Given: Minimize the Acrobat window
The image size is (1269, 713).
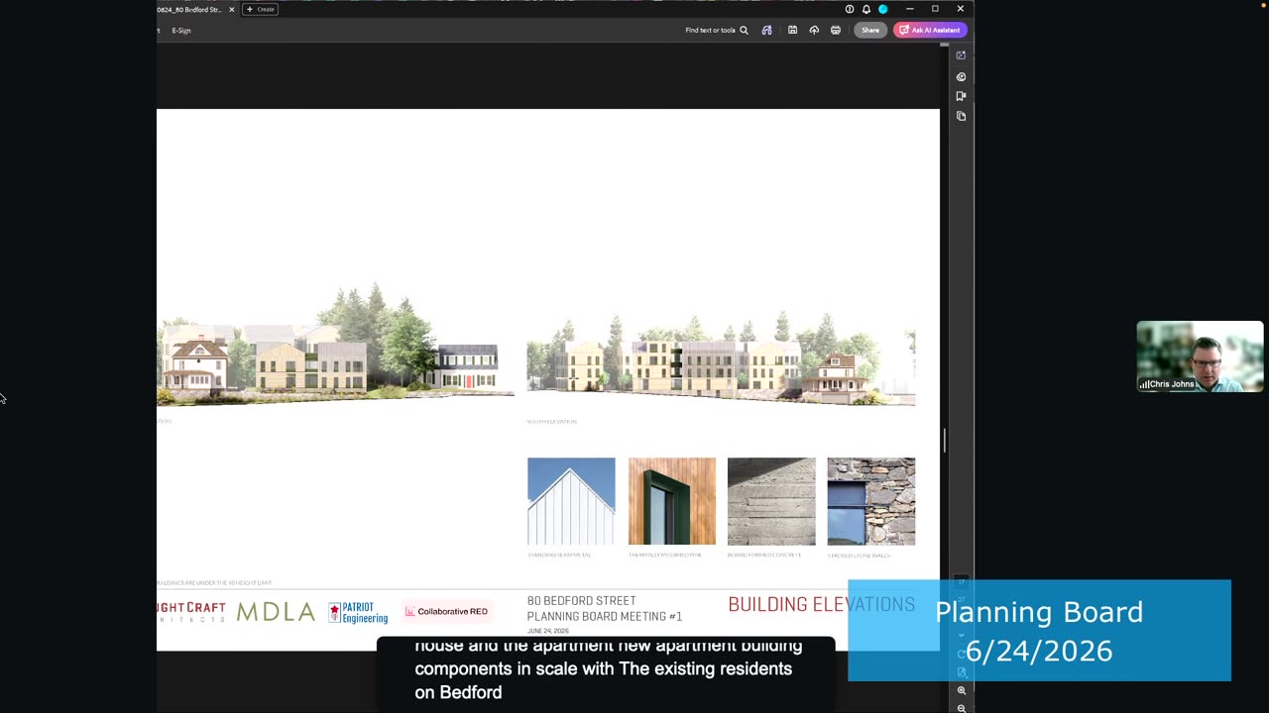Looking at the screenshot, I should 910,9.
